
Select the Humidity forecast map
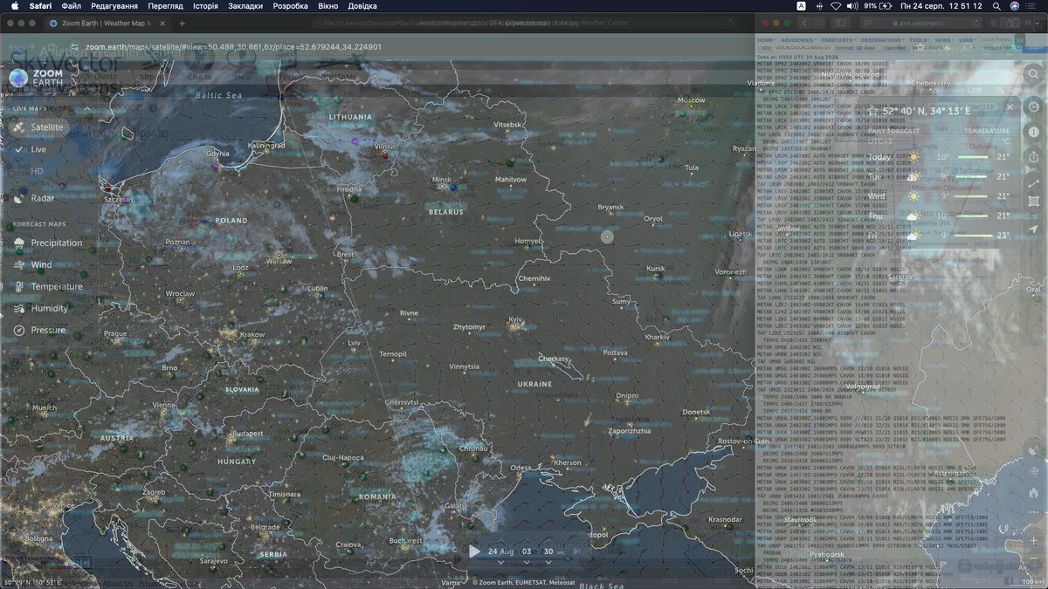(x=40, y=308)
